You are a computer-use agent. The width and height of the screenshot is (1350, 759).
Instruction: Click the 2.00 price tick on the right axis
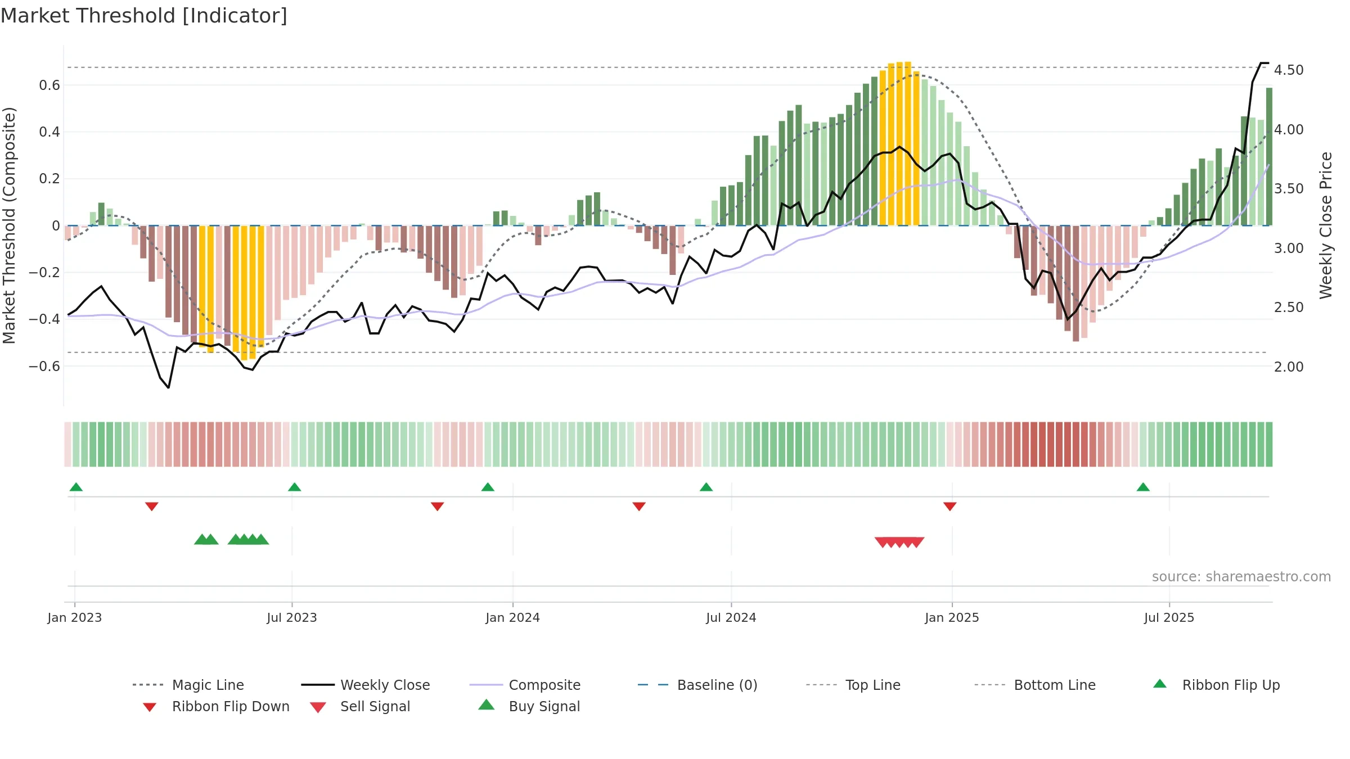click(1289, 367)
